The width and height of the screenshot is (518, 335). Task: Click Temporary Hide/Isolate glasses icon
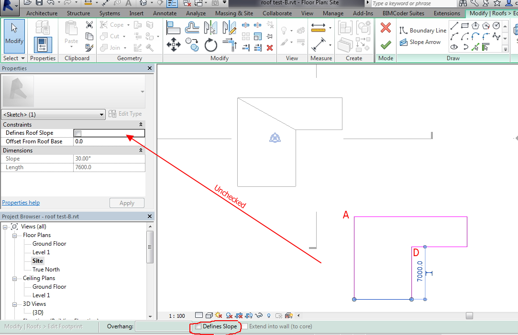click(259, 315)
